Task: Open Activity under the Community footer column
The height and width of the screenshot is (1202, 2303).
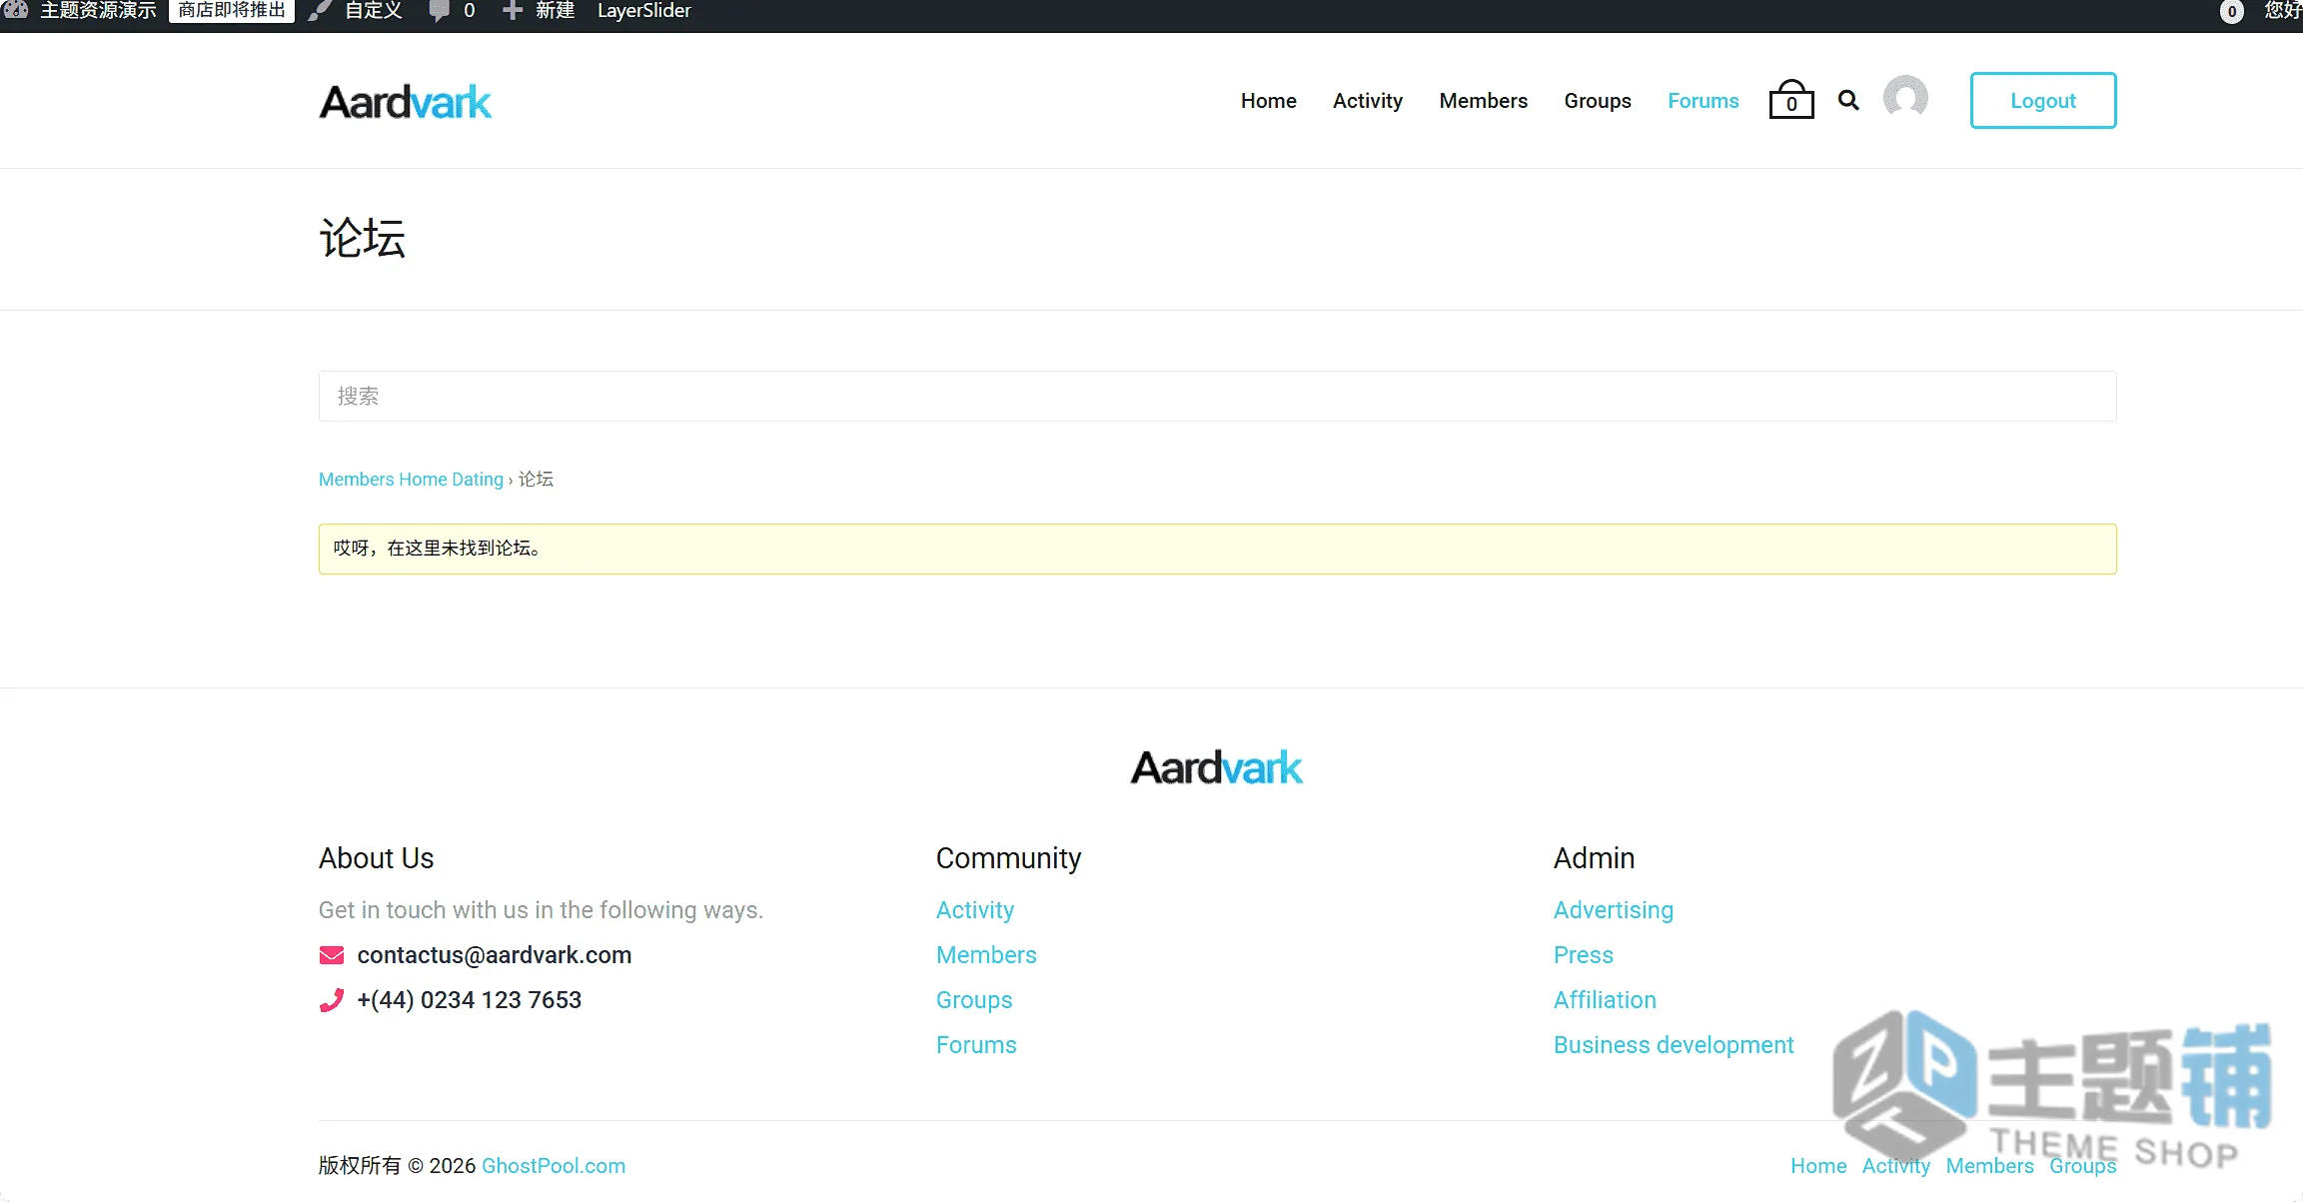Action: tap(974, 910)
